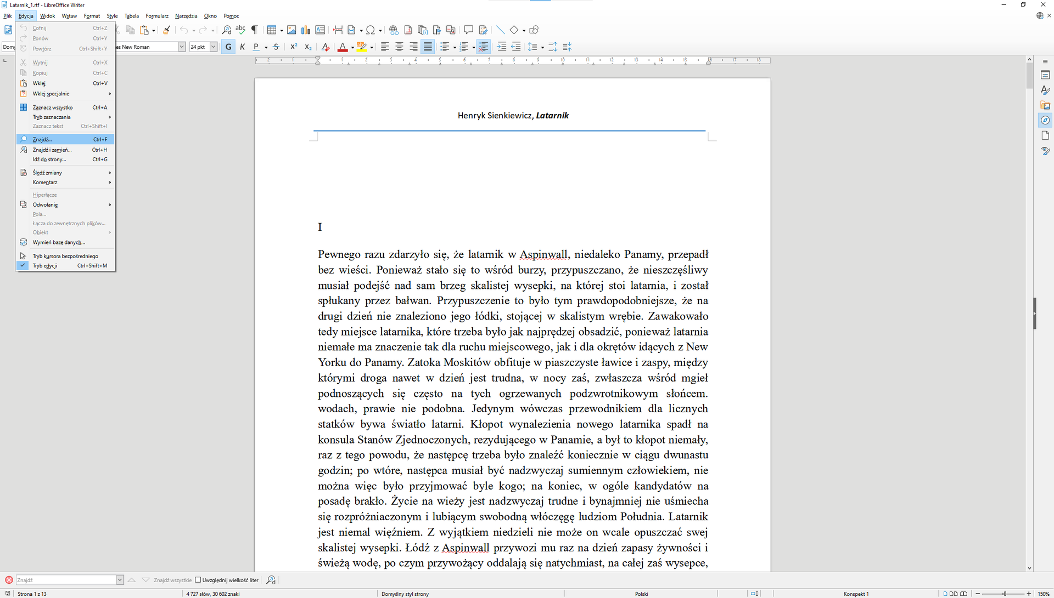This screenshot has height=598, width=1054.
Task: Click 'Wklej specjalnie' menu item
Action: [66, 94]
